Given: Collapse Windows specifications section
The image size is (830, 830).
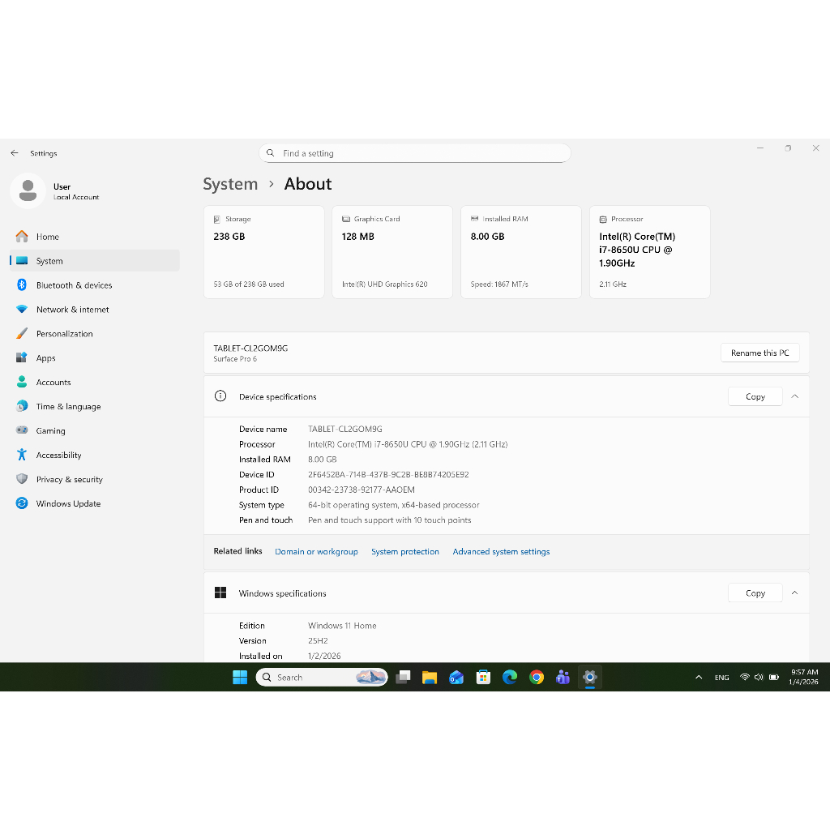Looking at the screenshot, I should click(794, 593).
